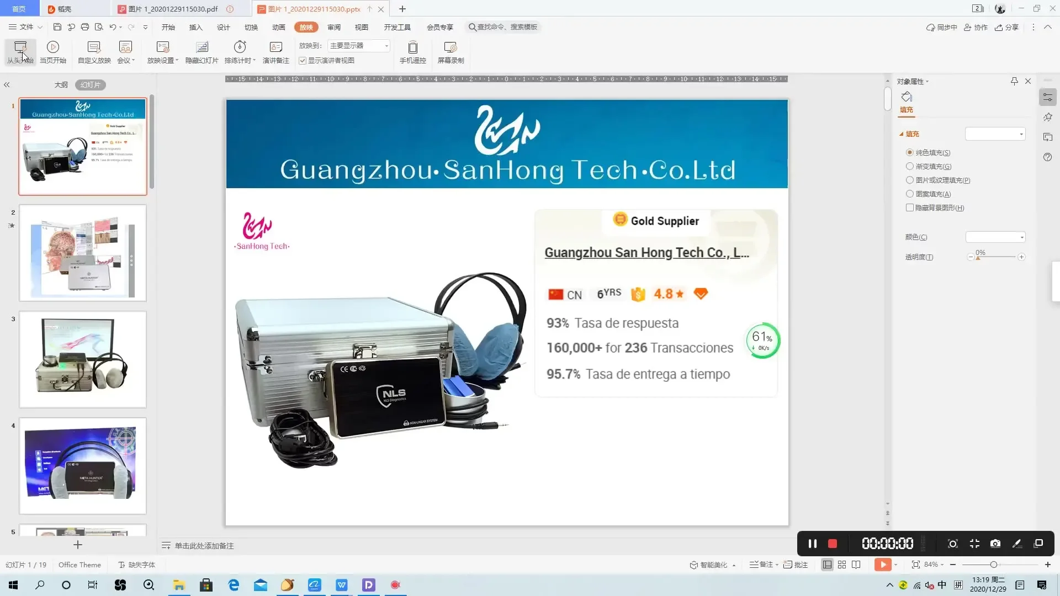Expand fill preset dropdown beside 填充
The width and height of the screenshot is (1060, 596).
click(x=995, y=134)
